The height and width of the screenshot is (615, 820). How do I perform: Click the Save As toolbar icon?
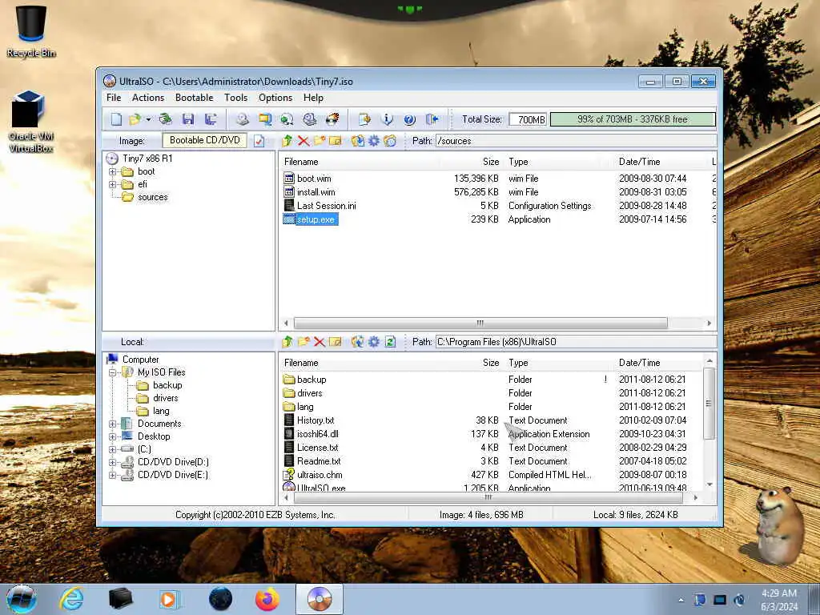click(x=211, y=119)
